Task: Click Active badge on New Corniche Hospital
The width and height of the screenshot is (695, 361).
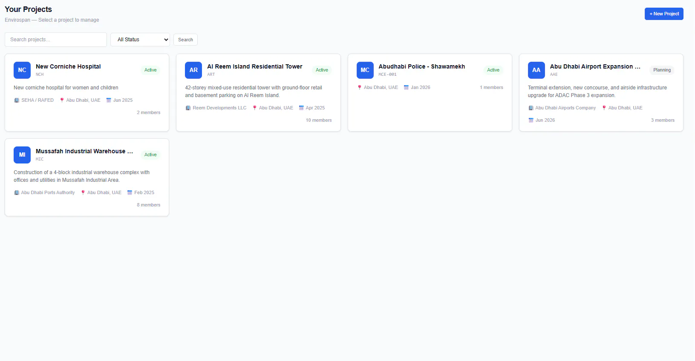Action: point(150,70)
